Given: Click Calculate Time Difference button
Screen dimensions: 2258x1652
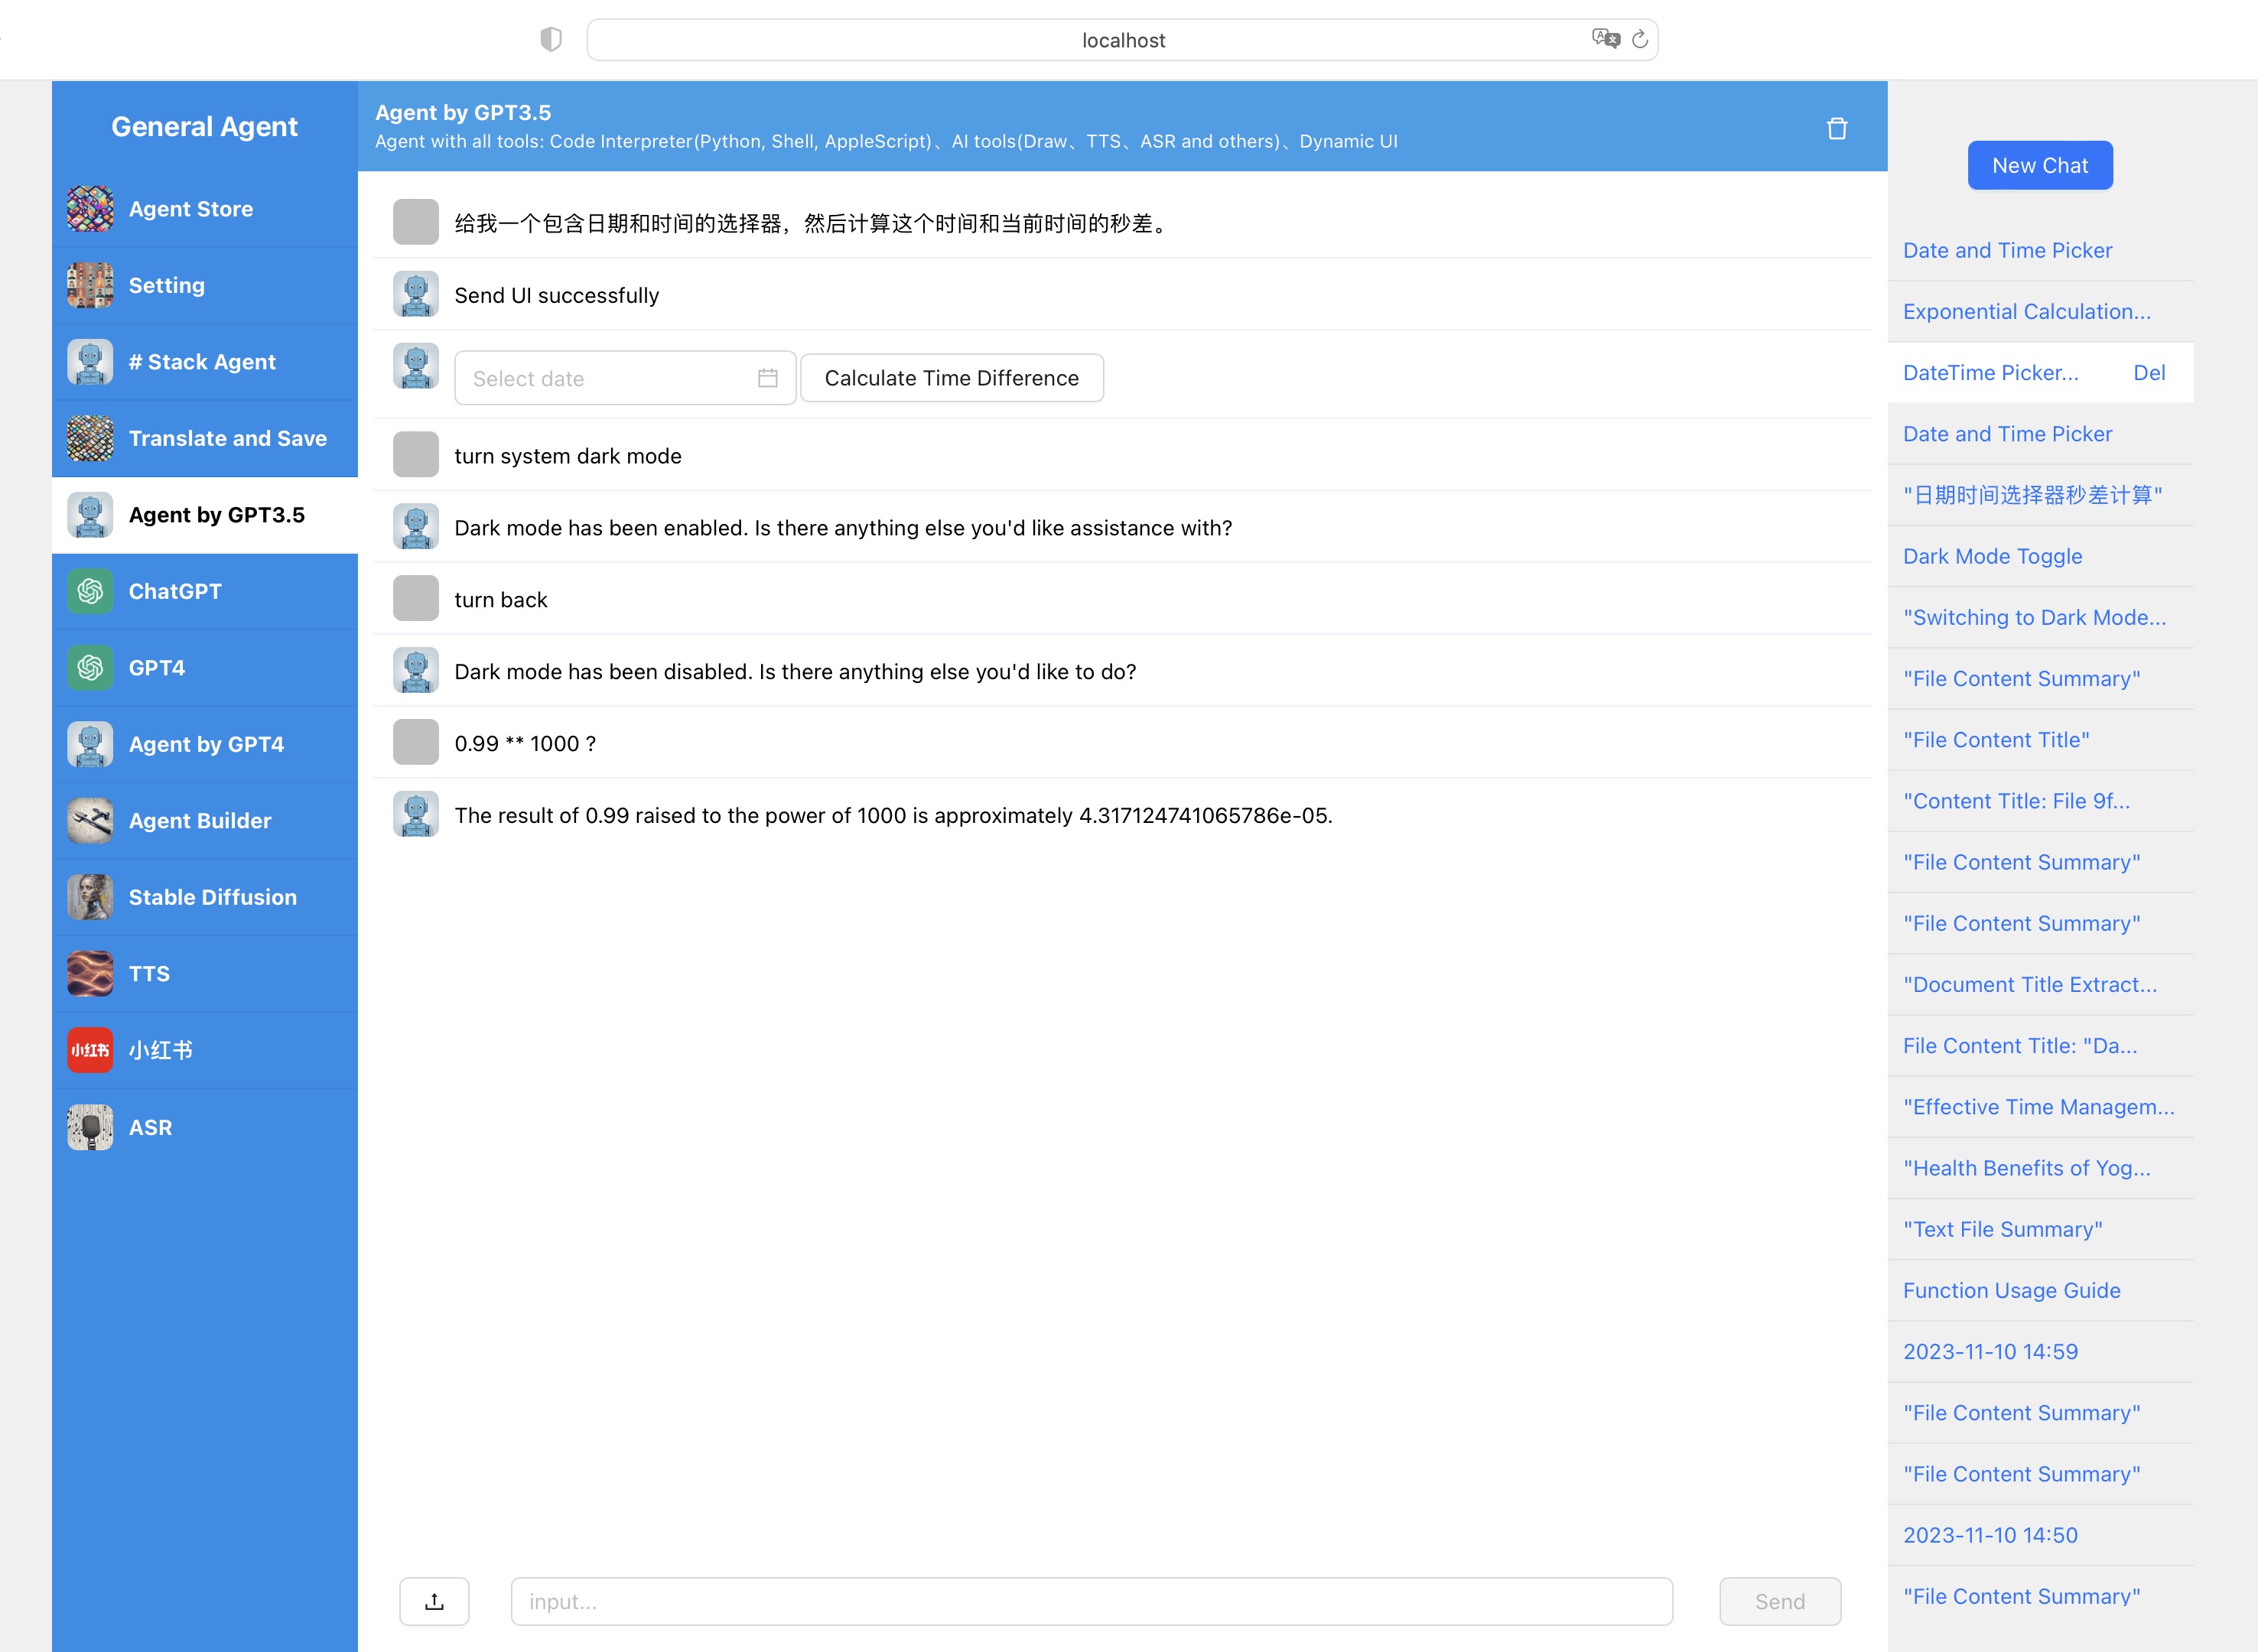Looking at the screenshot, I should [x=951, y=378].
